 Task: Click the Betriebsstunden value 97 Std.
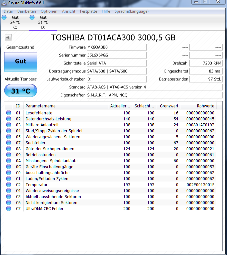click(x=206, y=79)
